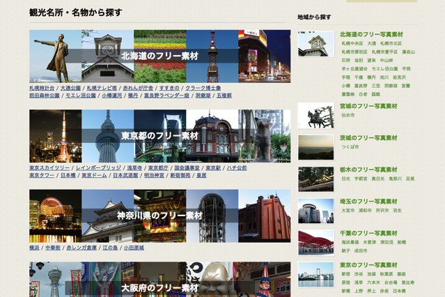Click the thumbnail next to 茨城のフリー写真素材
This screenshot has width=445, height=297.
click(315, 147)
